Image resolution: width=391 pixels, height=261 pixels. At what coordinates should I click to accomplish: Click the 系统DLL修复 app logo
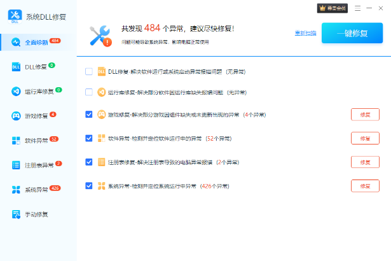(15, 16)
